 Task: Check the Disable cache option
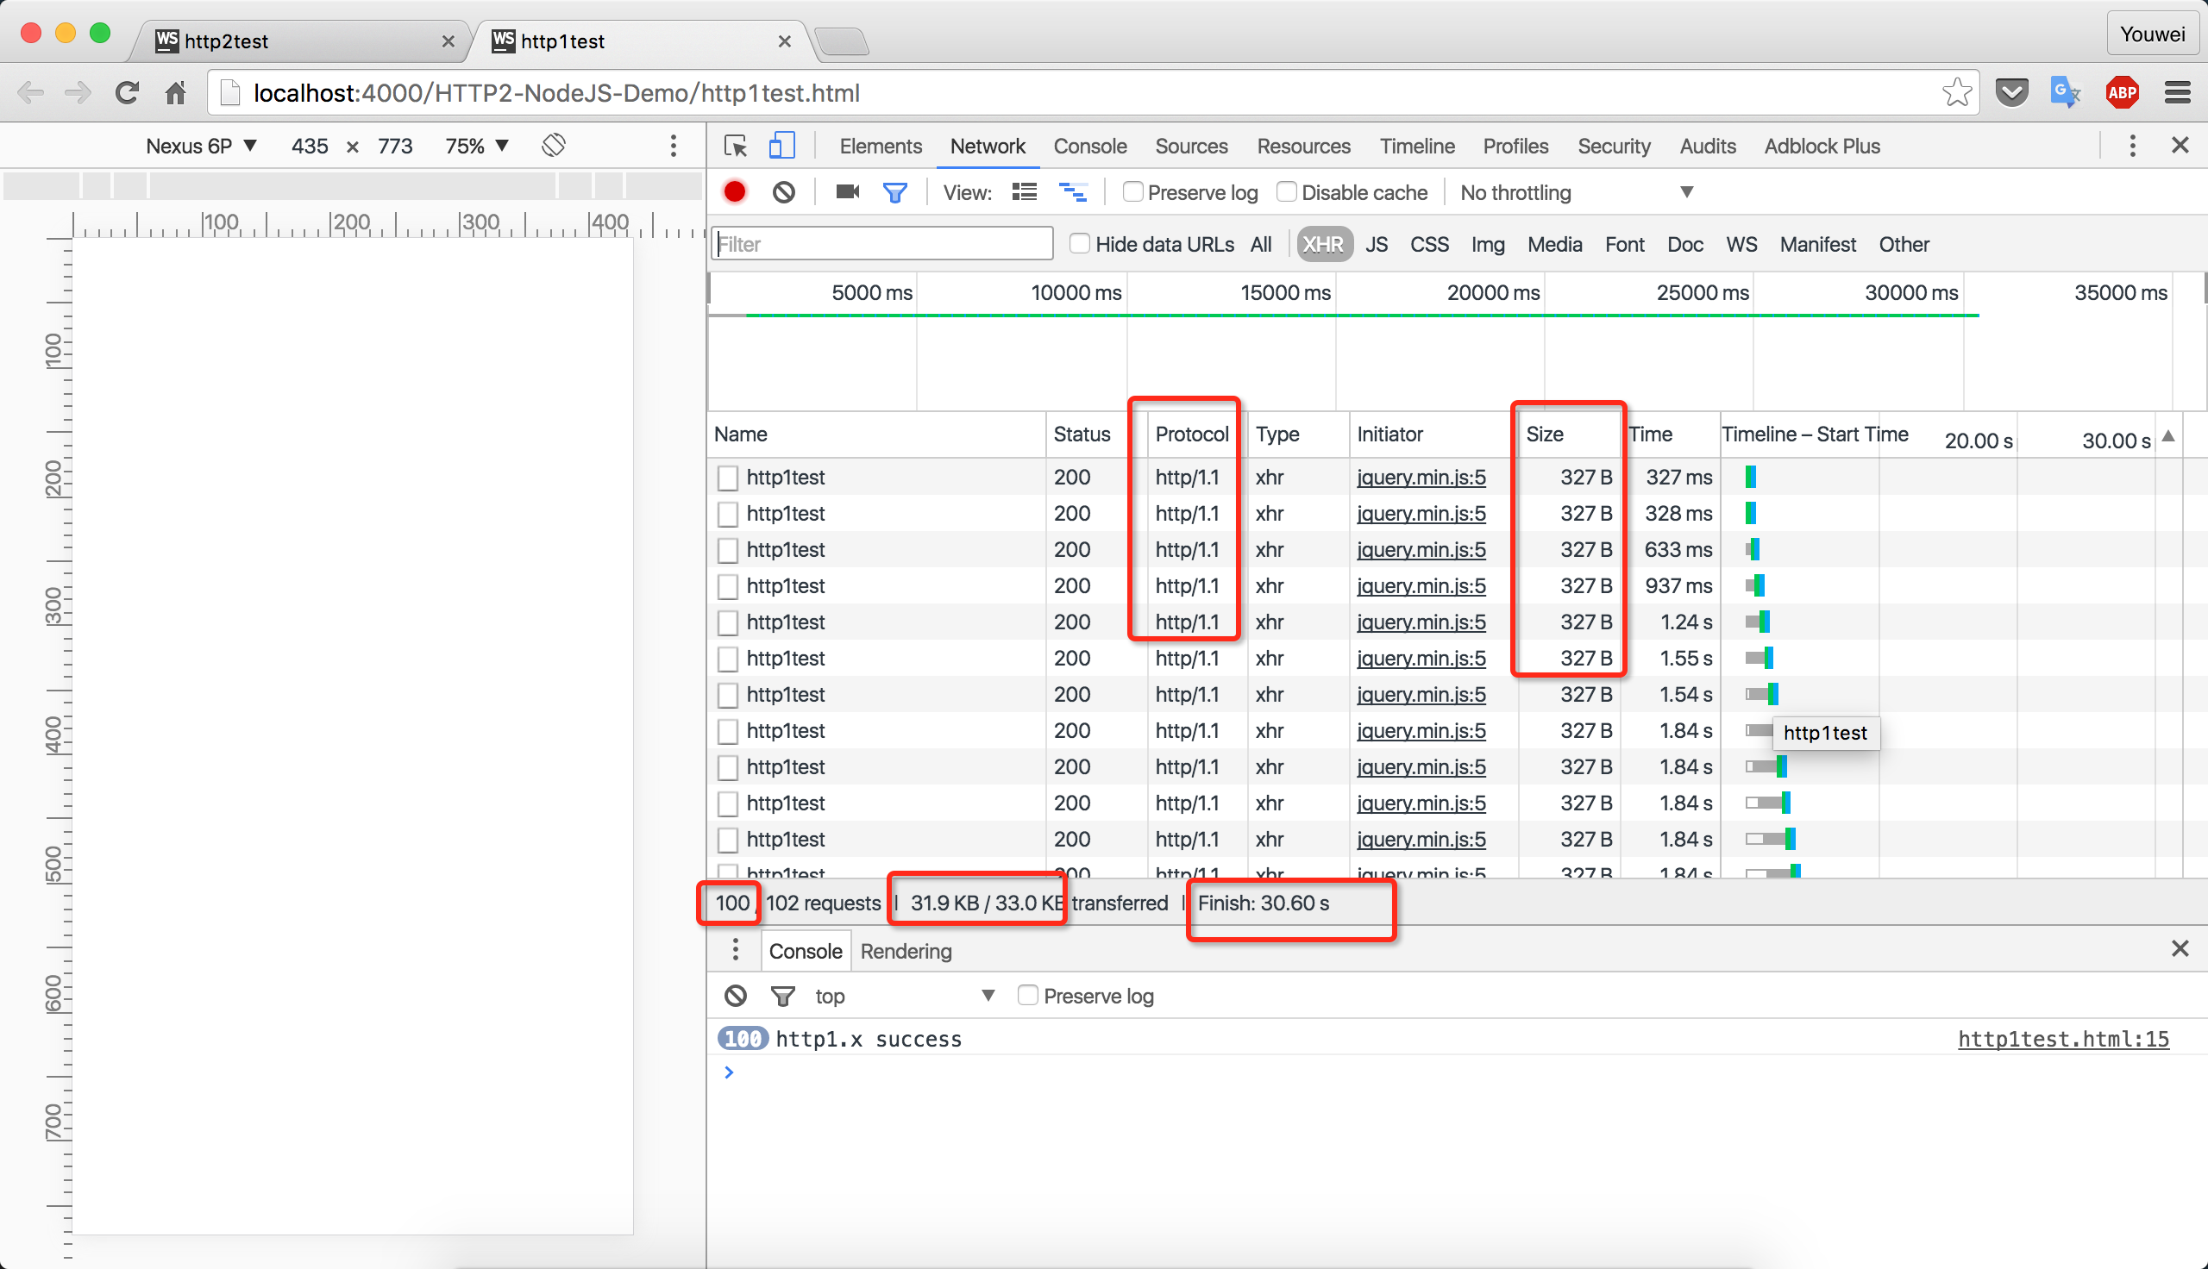click(x=1286, y=191)
